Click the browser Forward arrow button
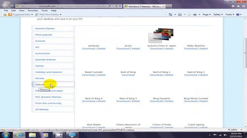The width and height of the screenshot is (247, 138). pos(12,6)
